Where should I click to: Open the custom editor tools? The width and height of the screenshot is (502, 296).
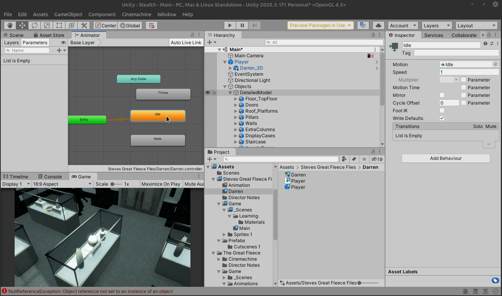(x=84, y=25)
